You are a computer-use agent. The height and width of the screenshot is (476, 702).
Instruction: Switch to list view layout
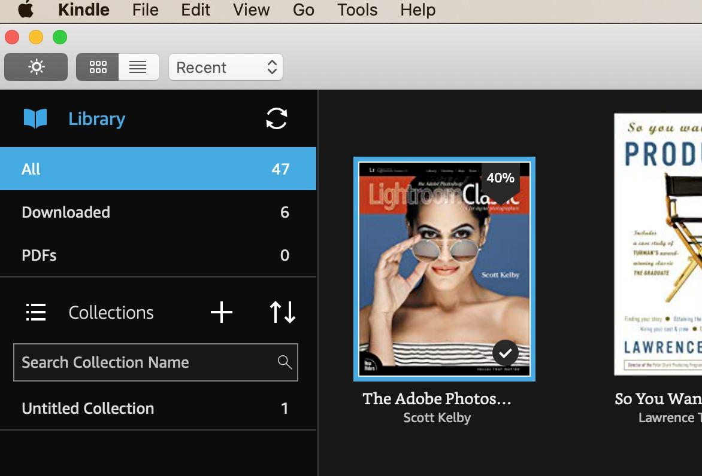point(138,67)
